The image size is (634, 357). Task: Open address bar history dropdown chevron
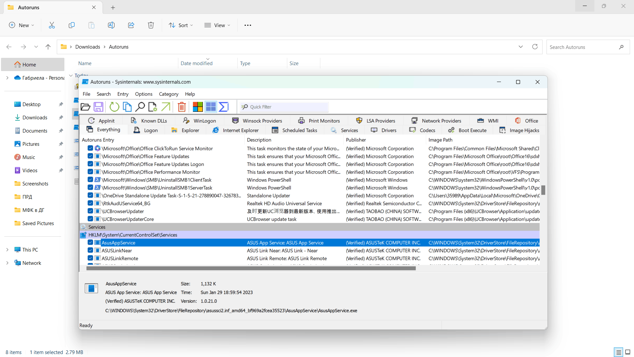pos(521,47)
